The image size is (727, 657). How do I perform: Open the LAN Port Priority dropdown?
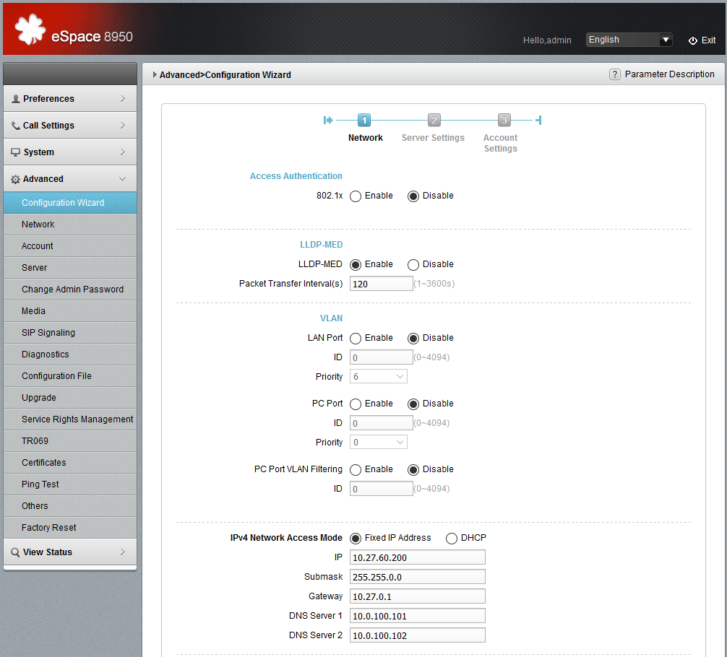(379, 377)
